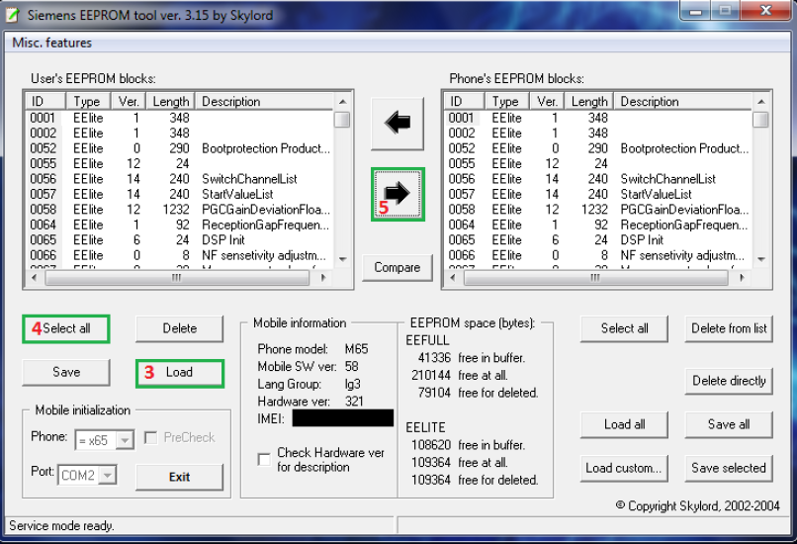Sort phone's list by Description column header

pos(683,102)
